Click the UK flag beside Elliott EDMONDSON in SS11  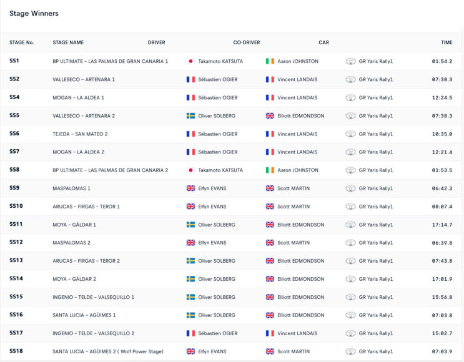(270, 225)
